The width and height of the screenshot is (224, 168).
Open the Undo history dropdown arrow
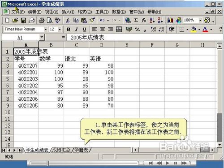[108, 20]
